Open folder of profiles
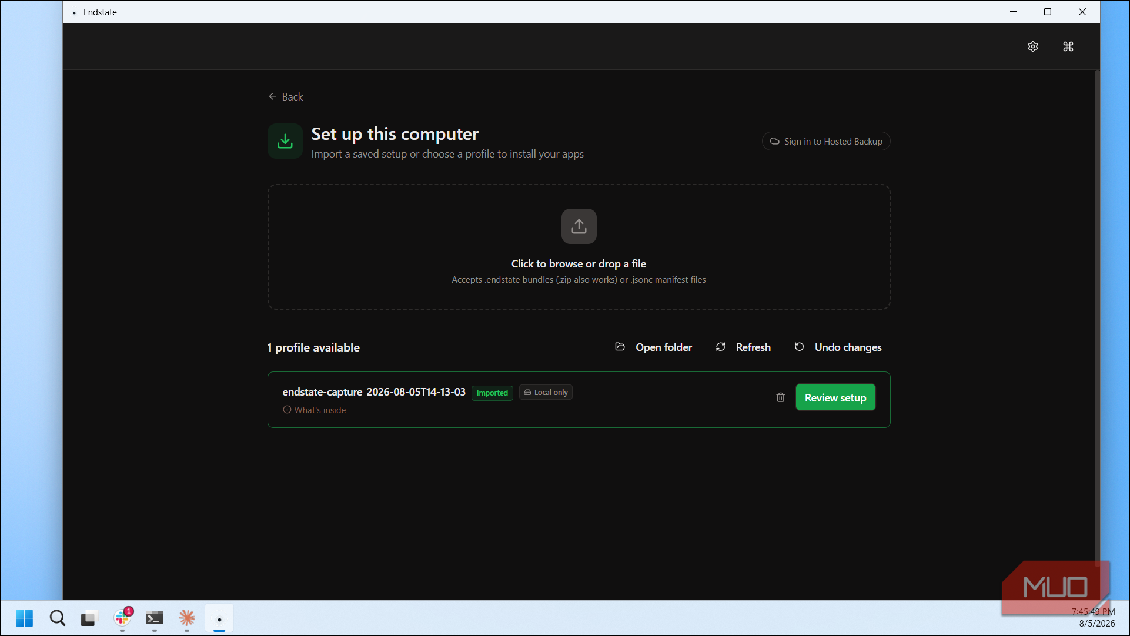This screenshot has width=1130, height=636. [654, 347]
